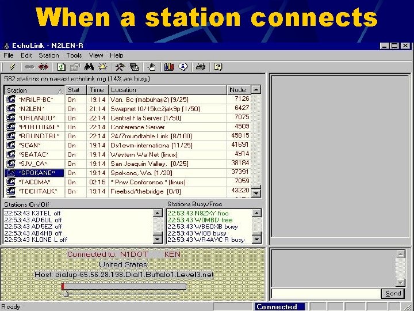
Task: Click station list scrollbar down arrow
Action: tap(256, 193)
